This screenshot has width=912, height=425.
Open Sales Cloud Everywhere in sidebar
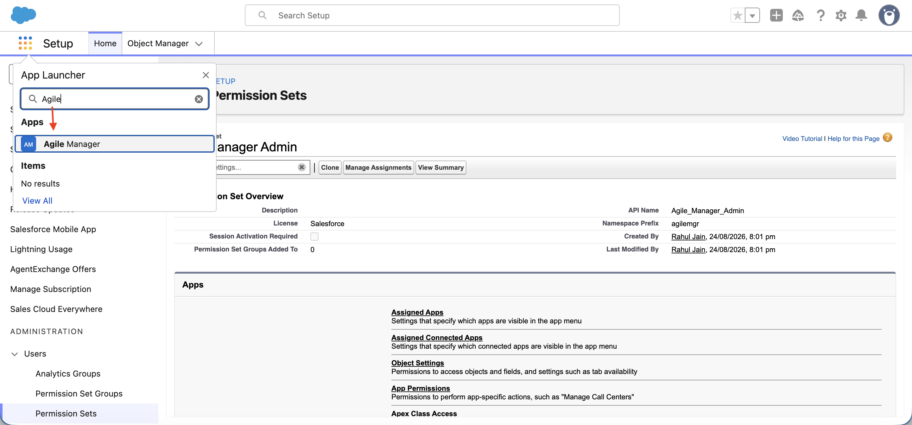coord(56,309)
